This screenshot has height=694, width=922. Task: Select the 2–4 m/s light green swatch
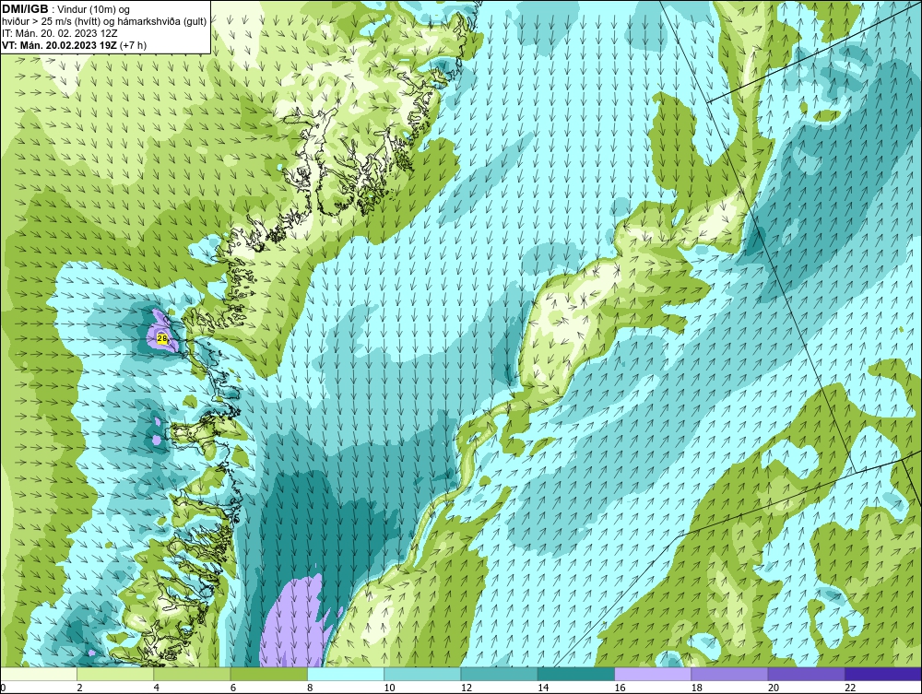click(x=115, y=674)
